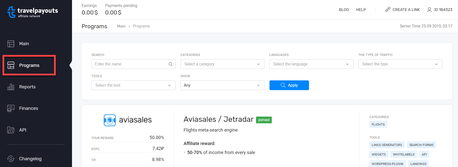The image size is (458, 167).
Task: Click the Programs storefront sidebar icon
Action: [11, 65]
